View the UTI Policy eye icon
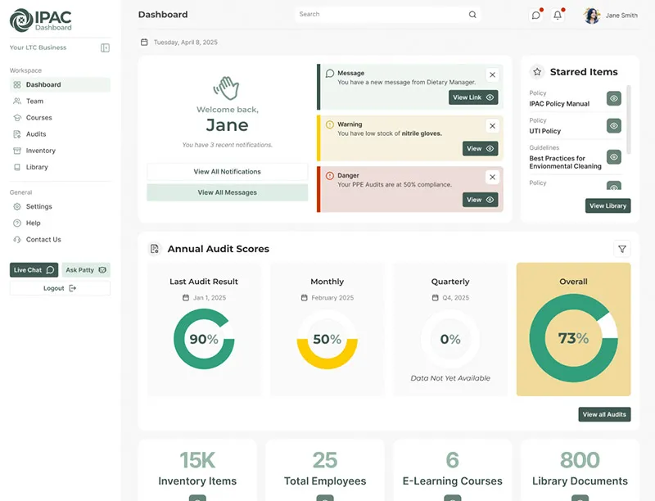Screen dimensions: 655x501 point(613,126)
